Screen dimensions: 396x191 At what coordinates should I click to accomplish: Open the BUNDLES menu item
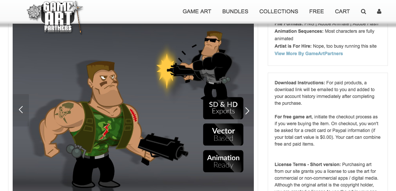pos(235,11)
